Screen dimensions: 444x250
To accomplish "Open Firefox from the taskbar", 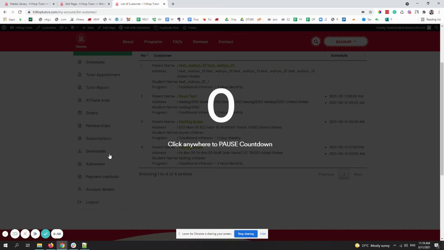I will coord(51,245).
